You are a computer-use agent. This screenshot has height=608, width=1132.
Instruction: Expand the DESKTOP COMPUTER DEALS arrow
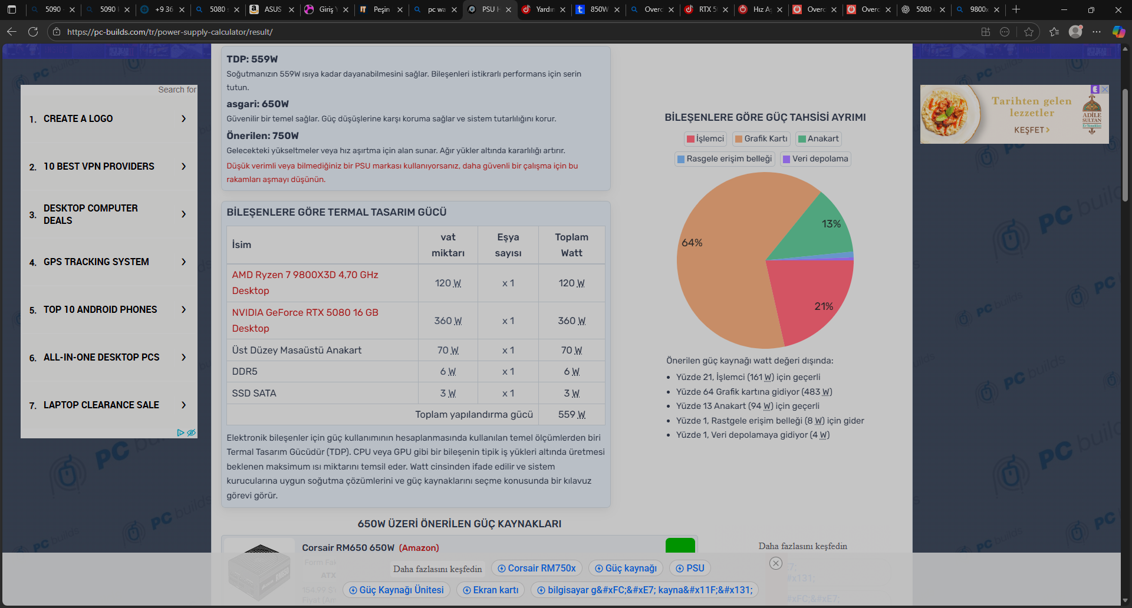pos(184,214)
